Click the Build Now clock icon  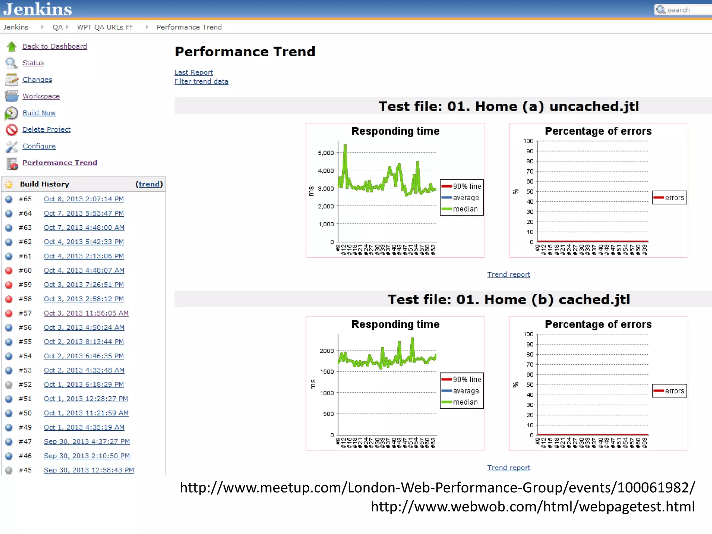tap(11, 113)
